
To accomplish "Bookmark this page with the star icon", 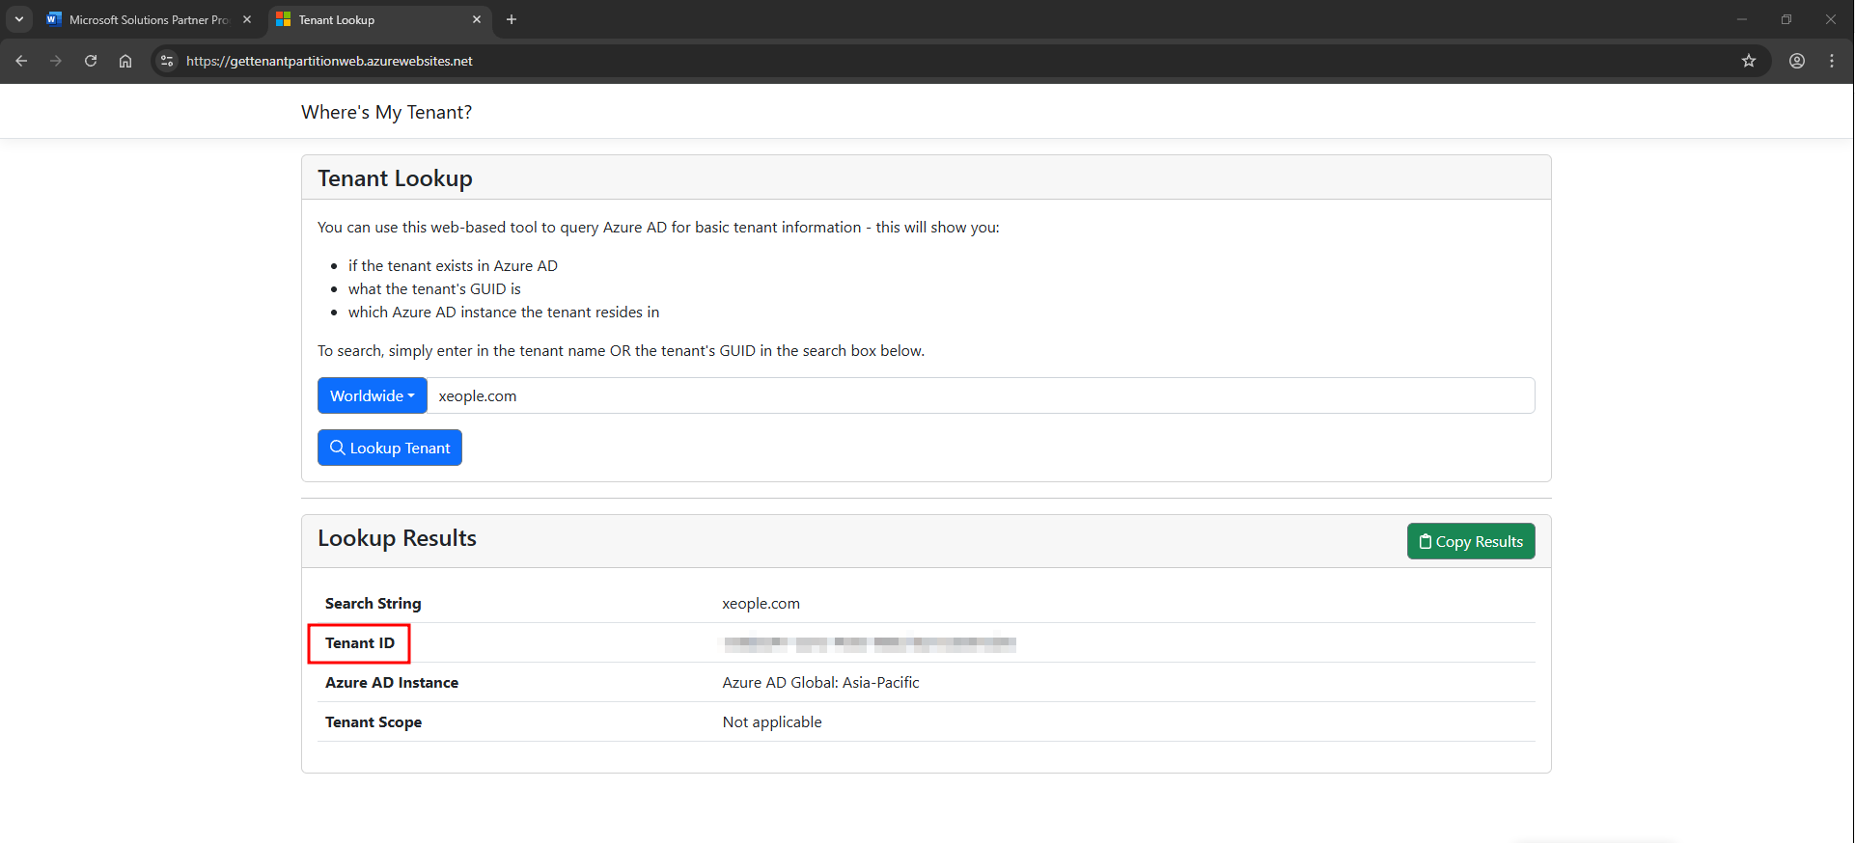I will (1748, 61).
